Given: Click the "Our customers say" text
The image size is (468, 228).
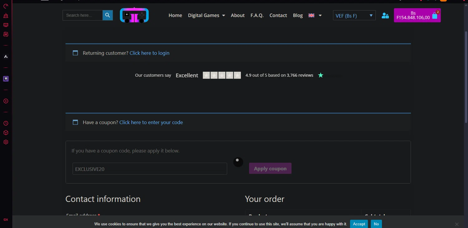Looking at the screenshot, I should pyautogui.click(x=153, y=75).
